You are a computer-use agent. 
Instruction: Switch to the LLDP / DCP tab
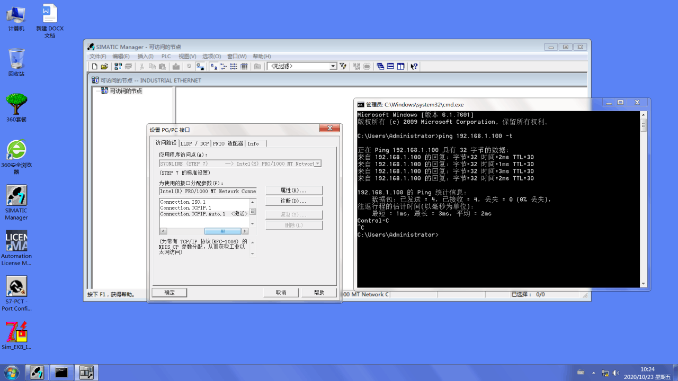point(194,143)
